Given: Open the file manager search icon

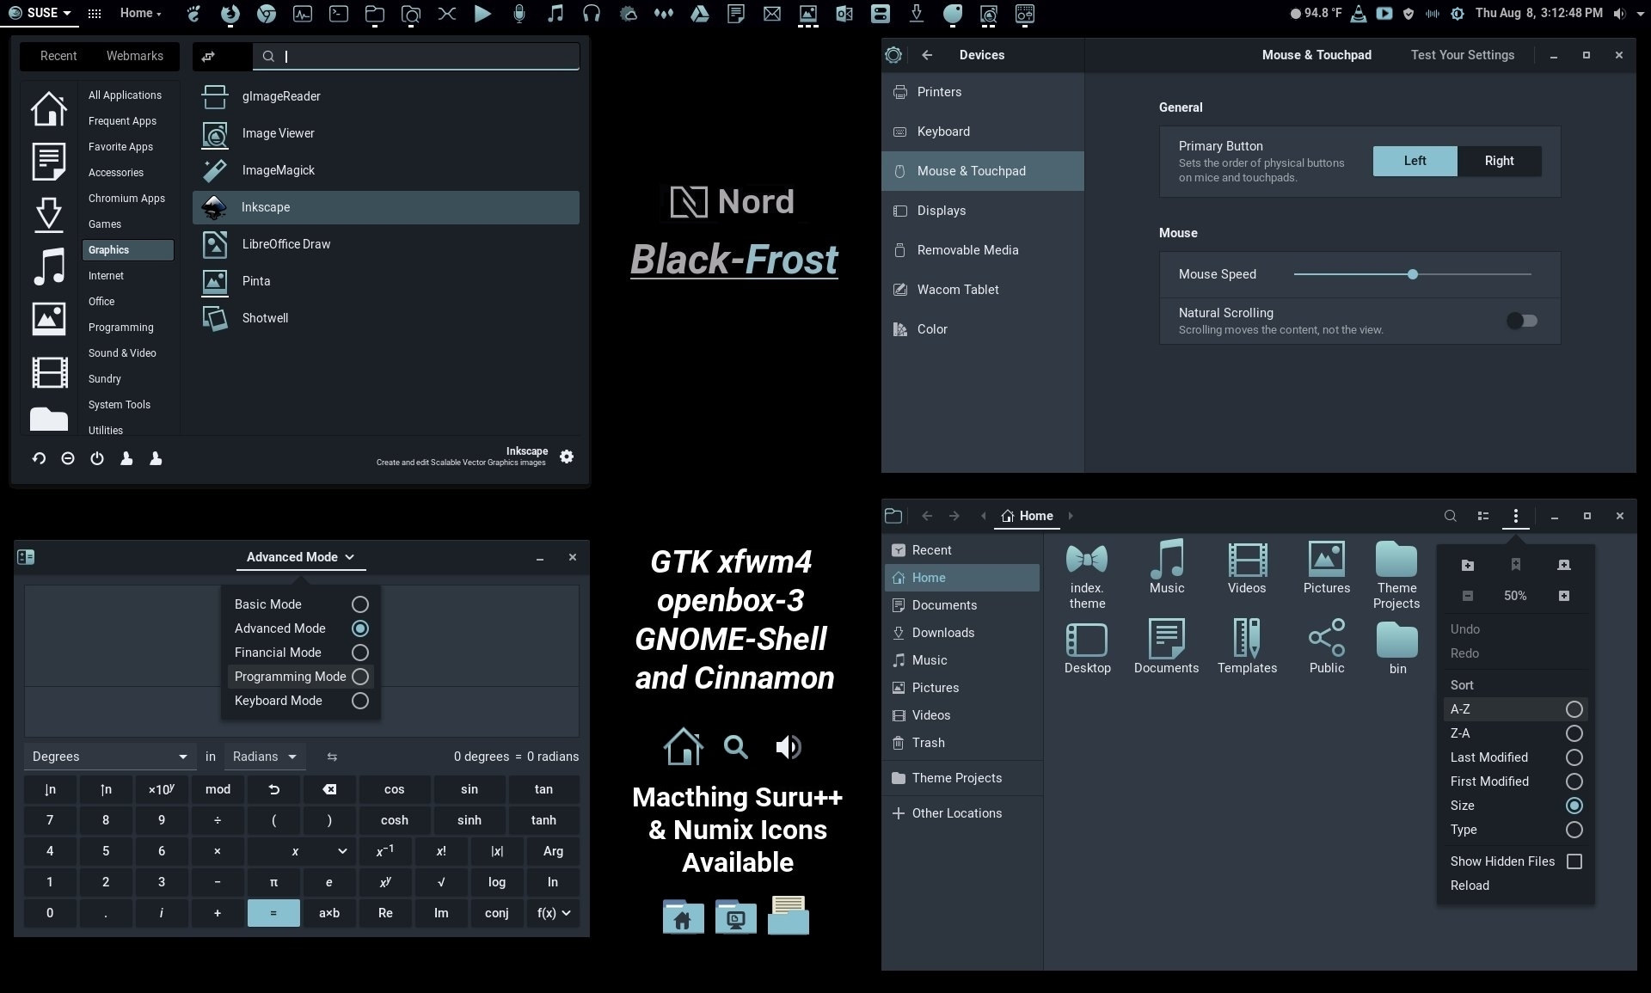Looking at the screenshot, I should [1450, 516].
